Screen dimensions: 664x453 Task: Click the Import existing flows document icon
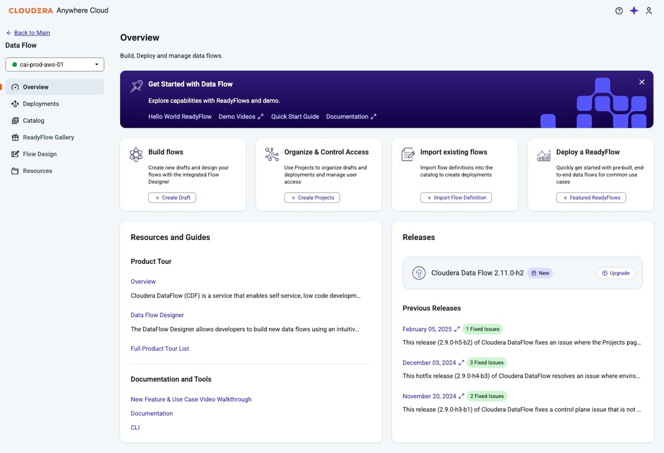click(408, 154)
